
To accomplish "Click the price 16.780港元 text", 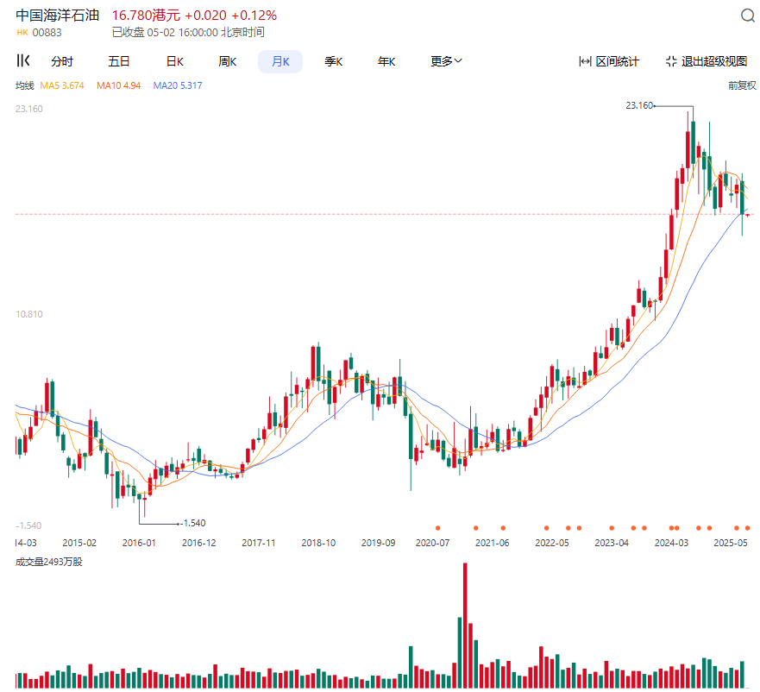I will click(146, 16).
